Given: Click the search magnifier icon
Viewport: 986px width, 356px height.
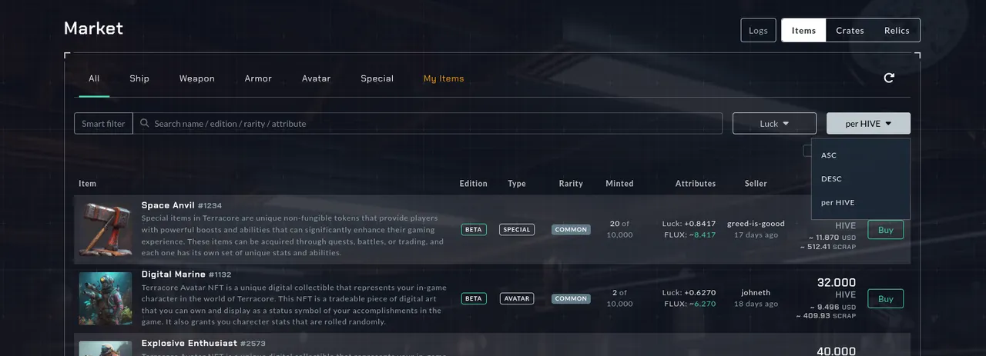Looking at the screenshot, I should 145,123.
